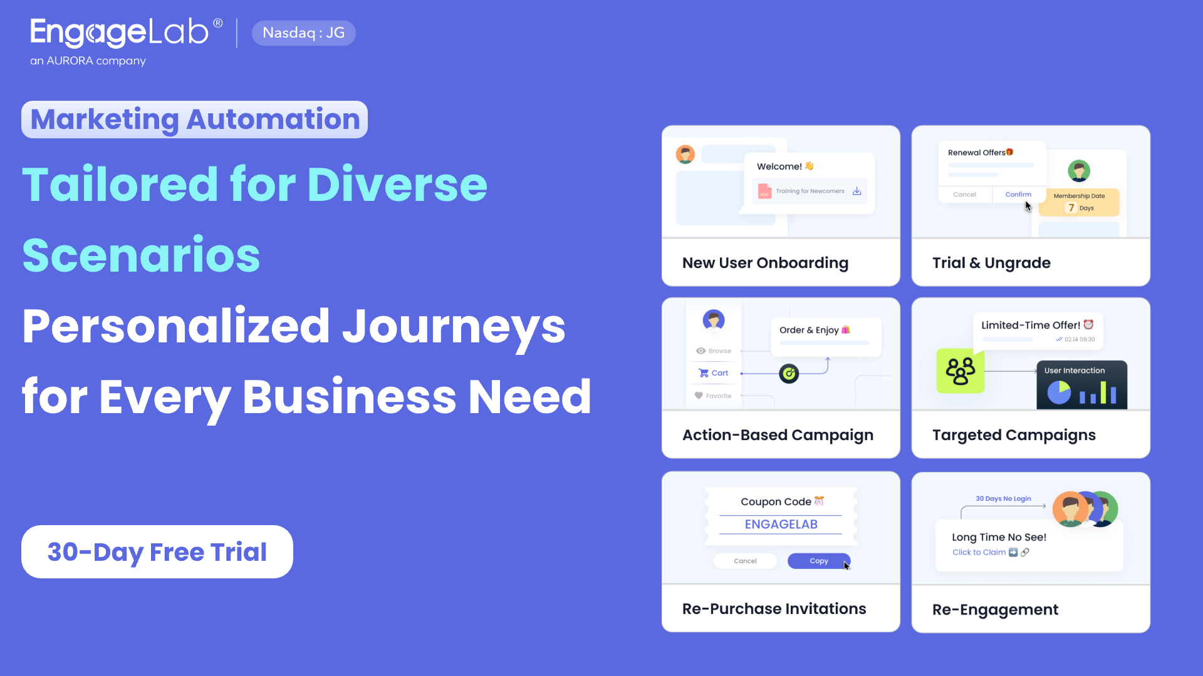Toggle the Confirm button on Trial & Upgrade
Viewport: 1203px width, 676px height.
(x=1018, y=194)
